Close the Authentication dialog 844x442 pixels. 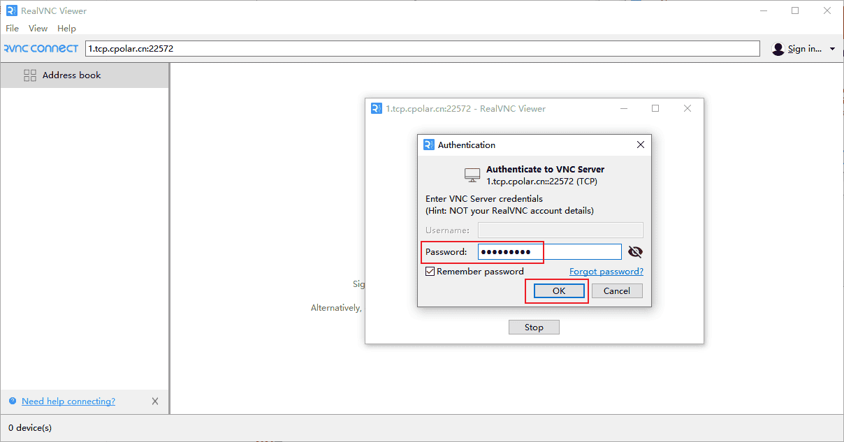640,145
